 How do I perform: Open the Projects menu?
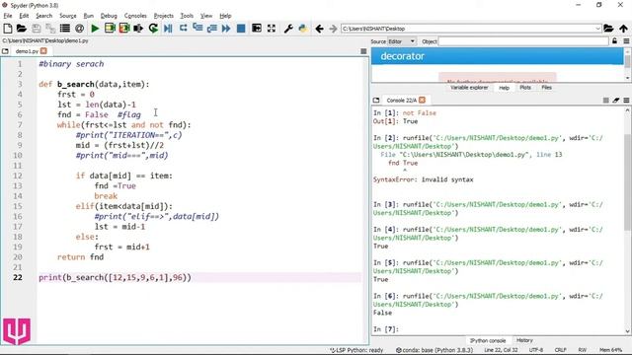coord(163,16)
